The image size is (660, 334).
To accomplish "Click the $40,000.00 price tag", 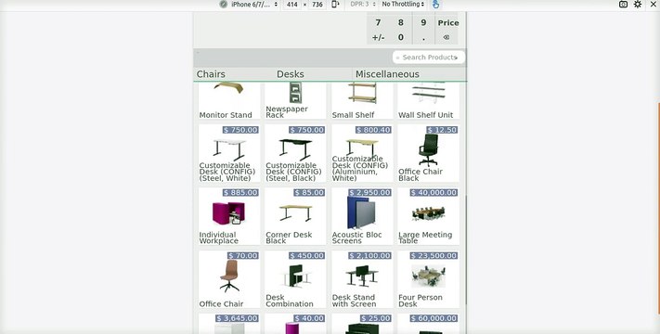I will pyautogui.click(x=434, y=193).
